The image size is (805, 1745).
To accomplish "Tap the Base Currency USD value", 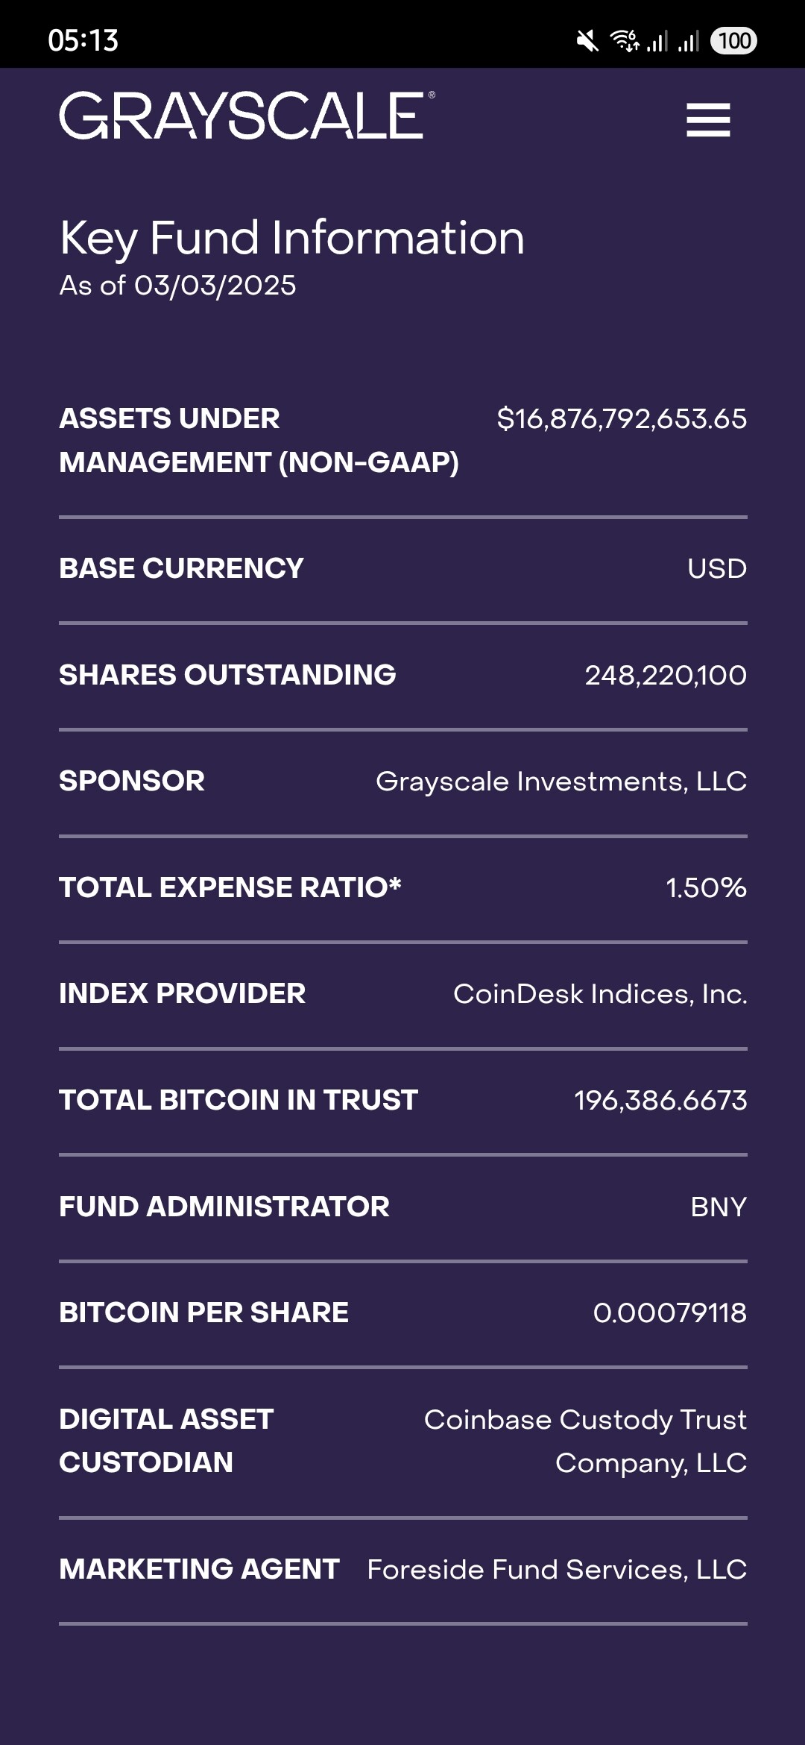I will point(716,569).
